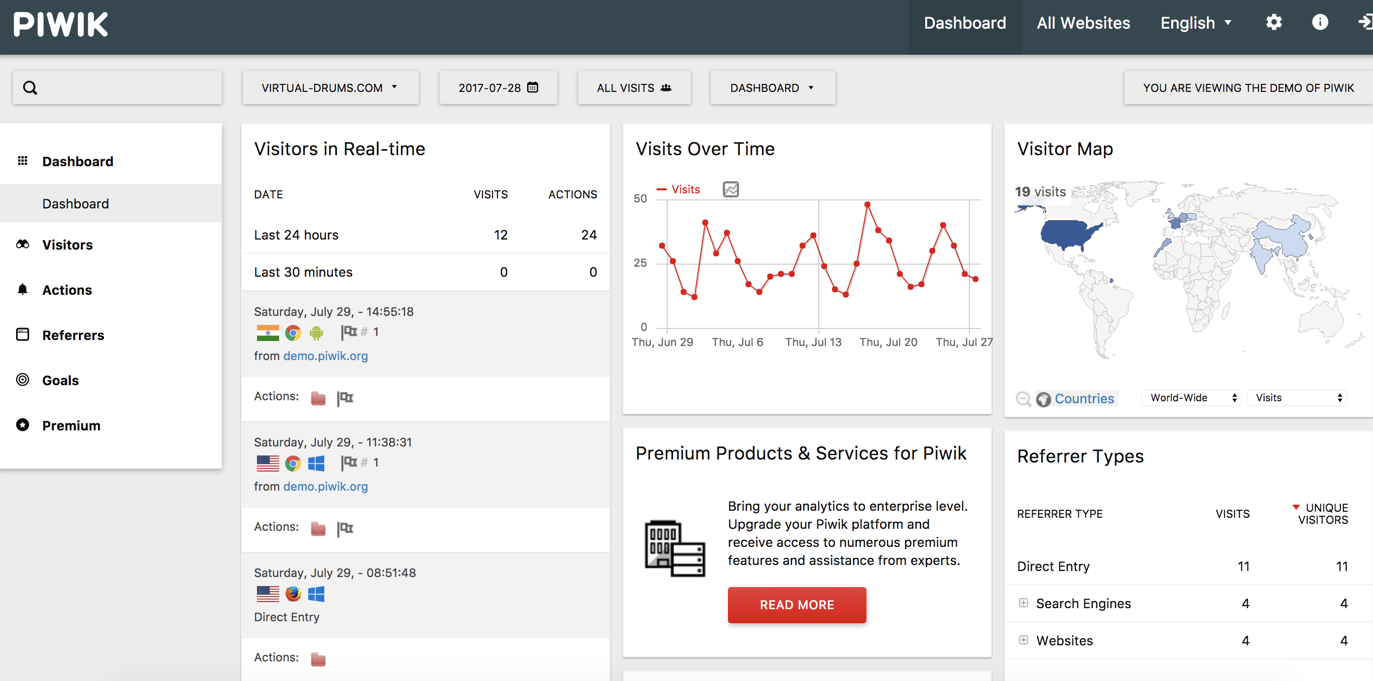Click demo.piwik.org link in 11:38:31 visit
Screen dimensions: 1373x681
[325, 486]
